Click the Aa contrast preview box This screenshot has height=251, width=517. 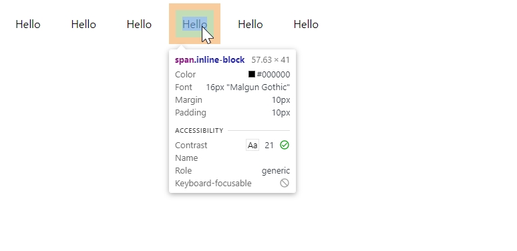(x=252, y=145)
